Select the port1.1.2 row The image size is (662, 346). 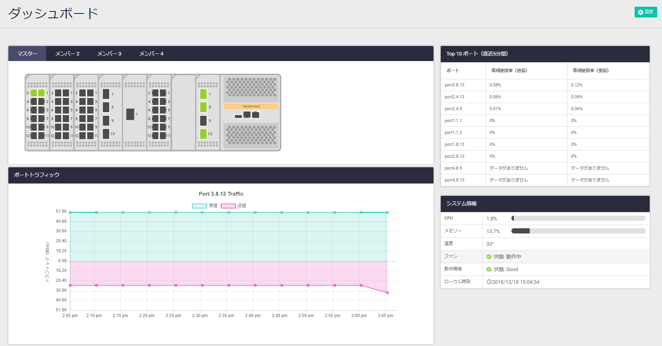coord(545,132)
